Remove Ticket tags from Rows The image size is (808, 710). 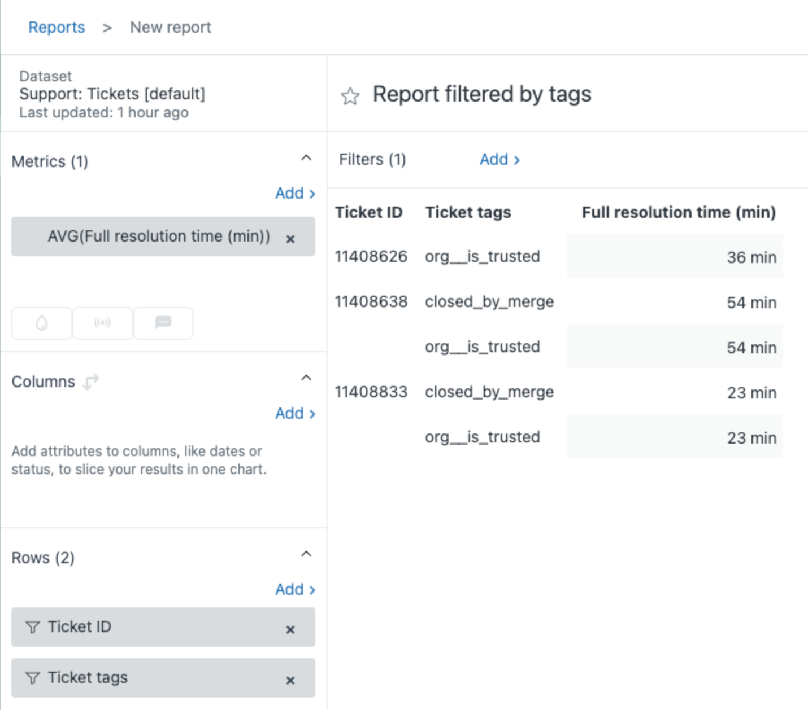(290, 680)
